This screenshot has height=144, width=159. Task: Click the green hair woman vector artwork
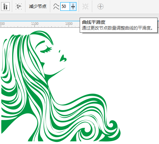point(60,86)
